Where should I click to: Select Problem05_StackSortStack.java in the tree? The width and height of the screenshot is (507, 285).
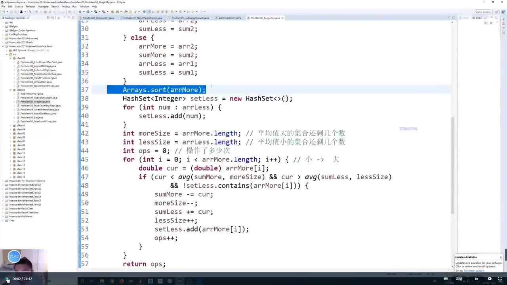click(x=38, y=114)
